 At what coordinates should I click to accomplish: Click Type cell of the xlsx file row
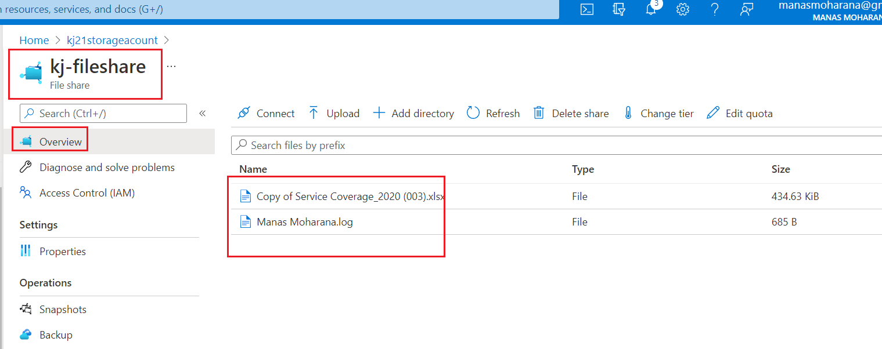[579, 197]
